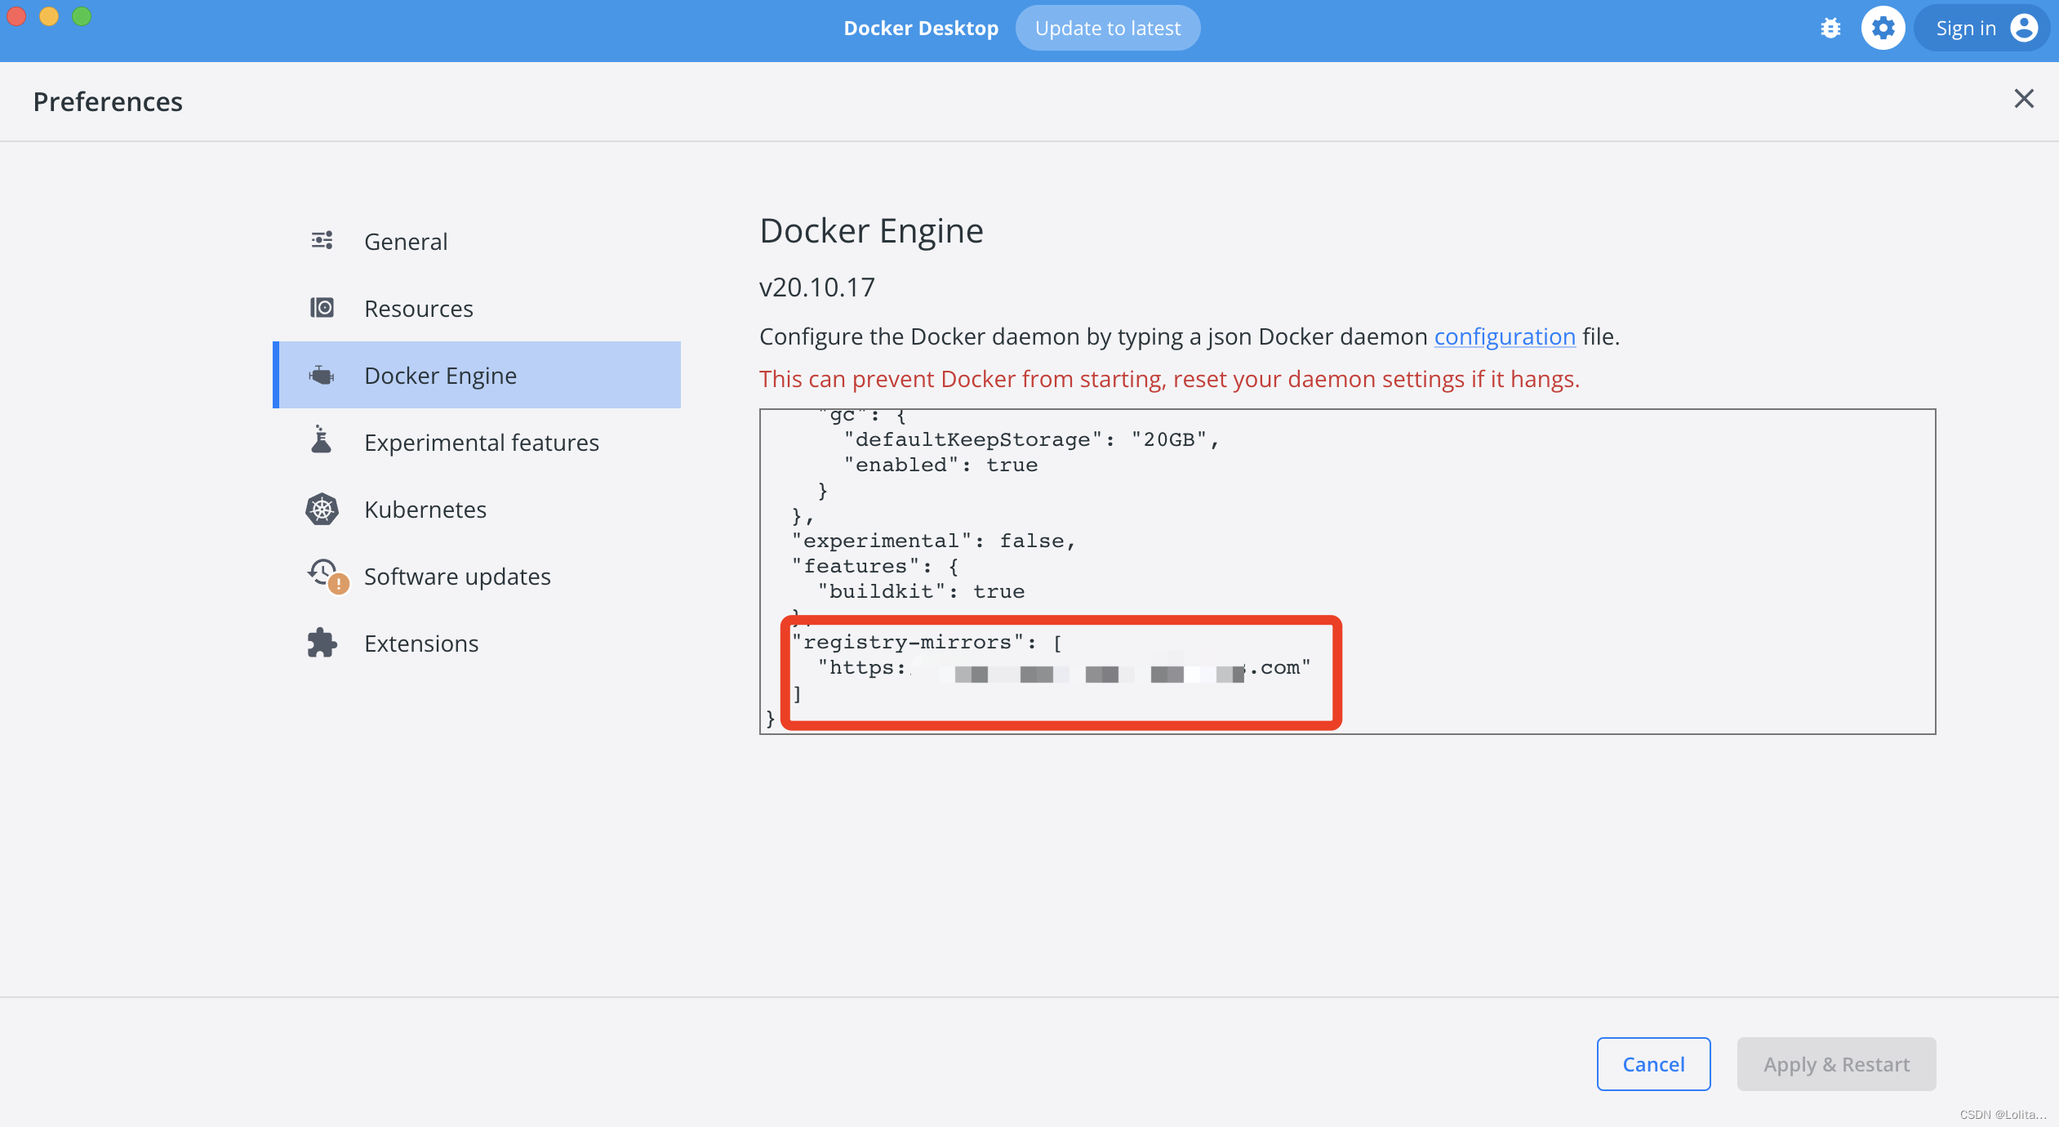Open the Software updates tab

477,577
